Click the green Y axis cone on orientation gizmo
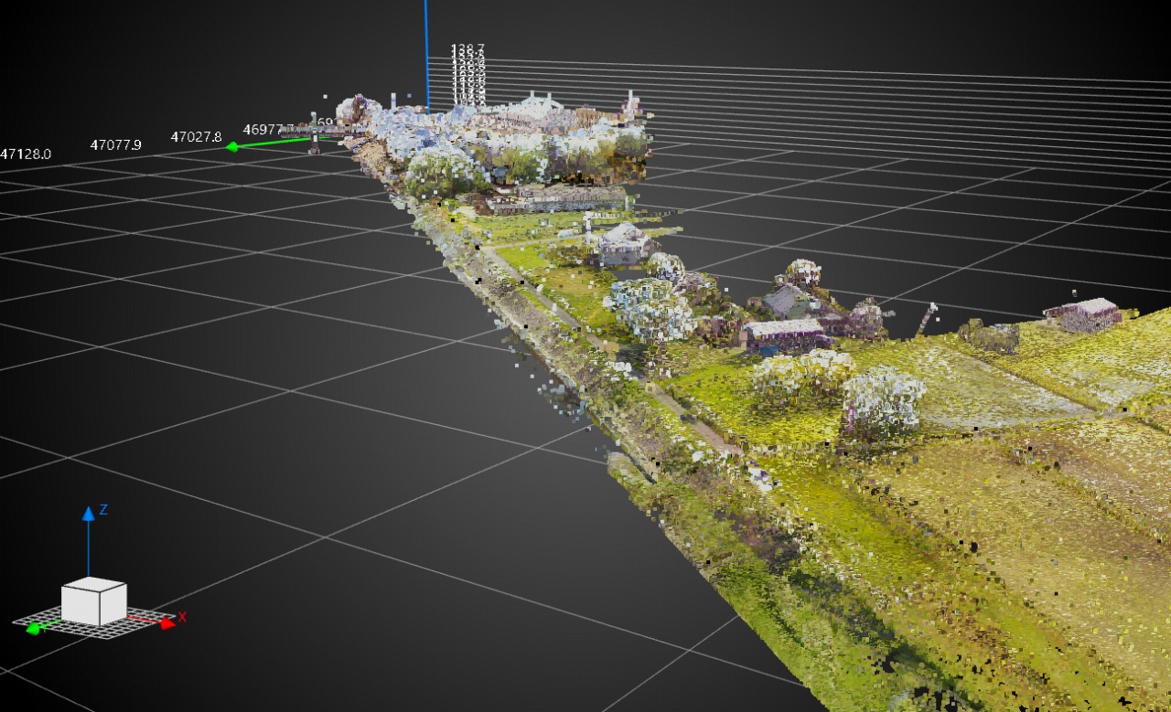Screen dimensions: 1171x712 (34, 628)
